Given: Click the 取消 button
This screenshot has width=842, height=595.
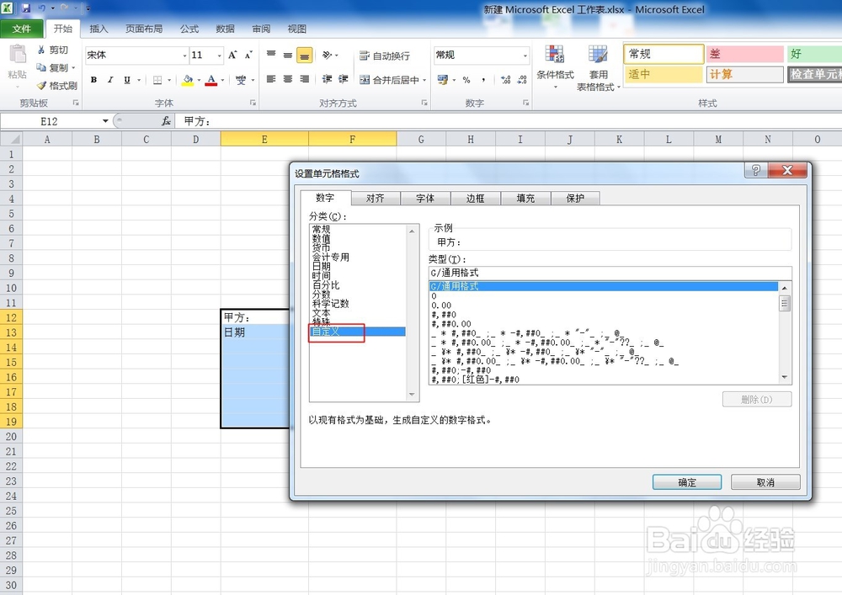Looking at the screenshot, I should point(765,482).
